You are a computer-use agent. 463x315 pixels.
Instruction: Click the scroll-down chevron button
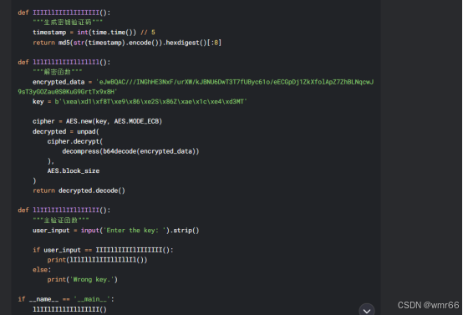tap(367, 310)
